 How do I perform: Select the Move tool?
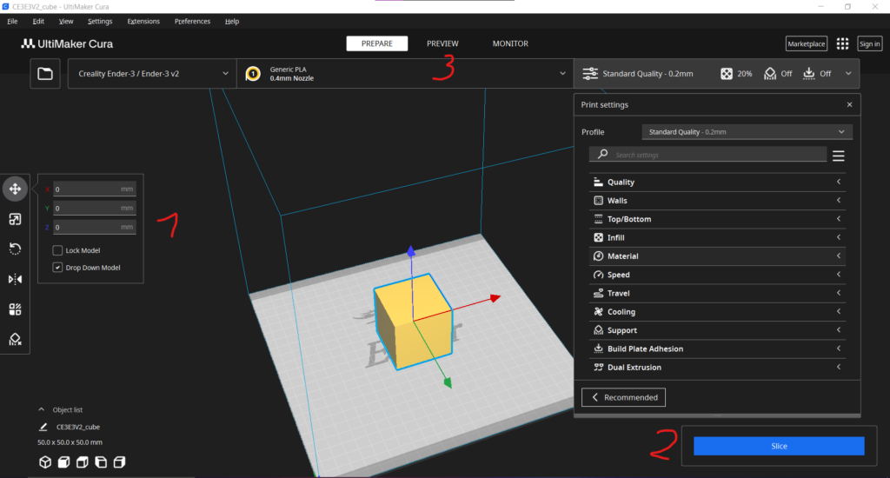click(x=16, y=189)
